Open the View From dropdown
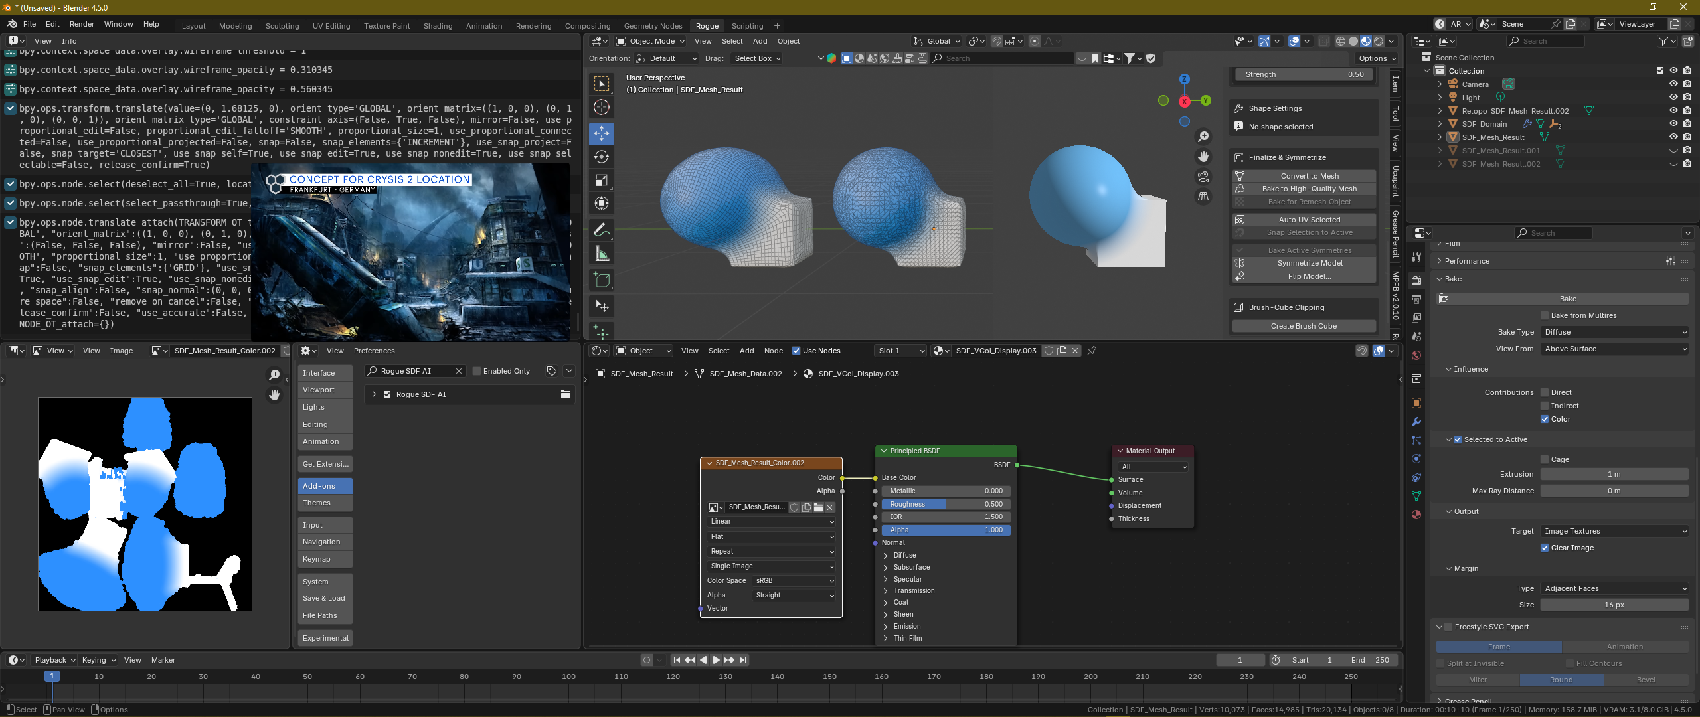 1614,349
